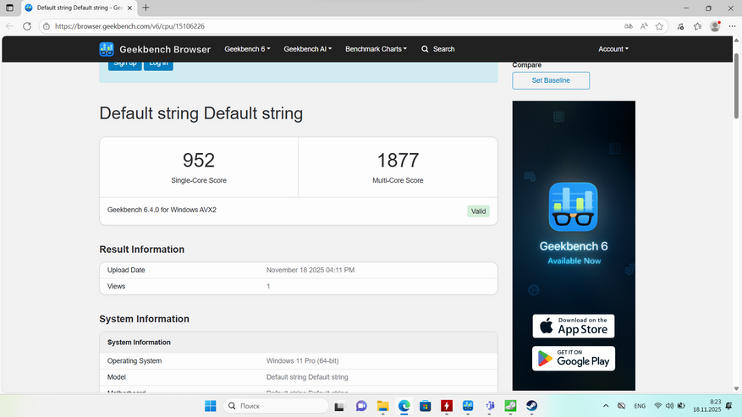Open Wi-Fi network tray icon
Viewport: 742px width, 417px height.
click(657, 406)
